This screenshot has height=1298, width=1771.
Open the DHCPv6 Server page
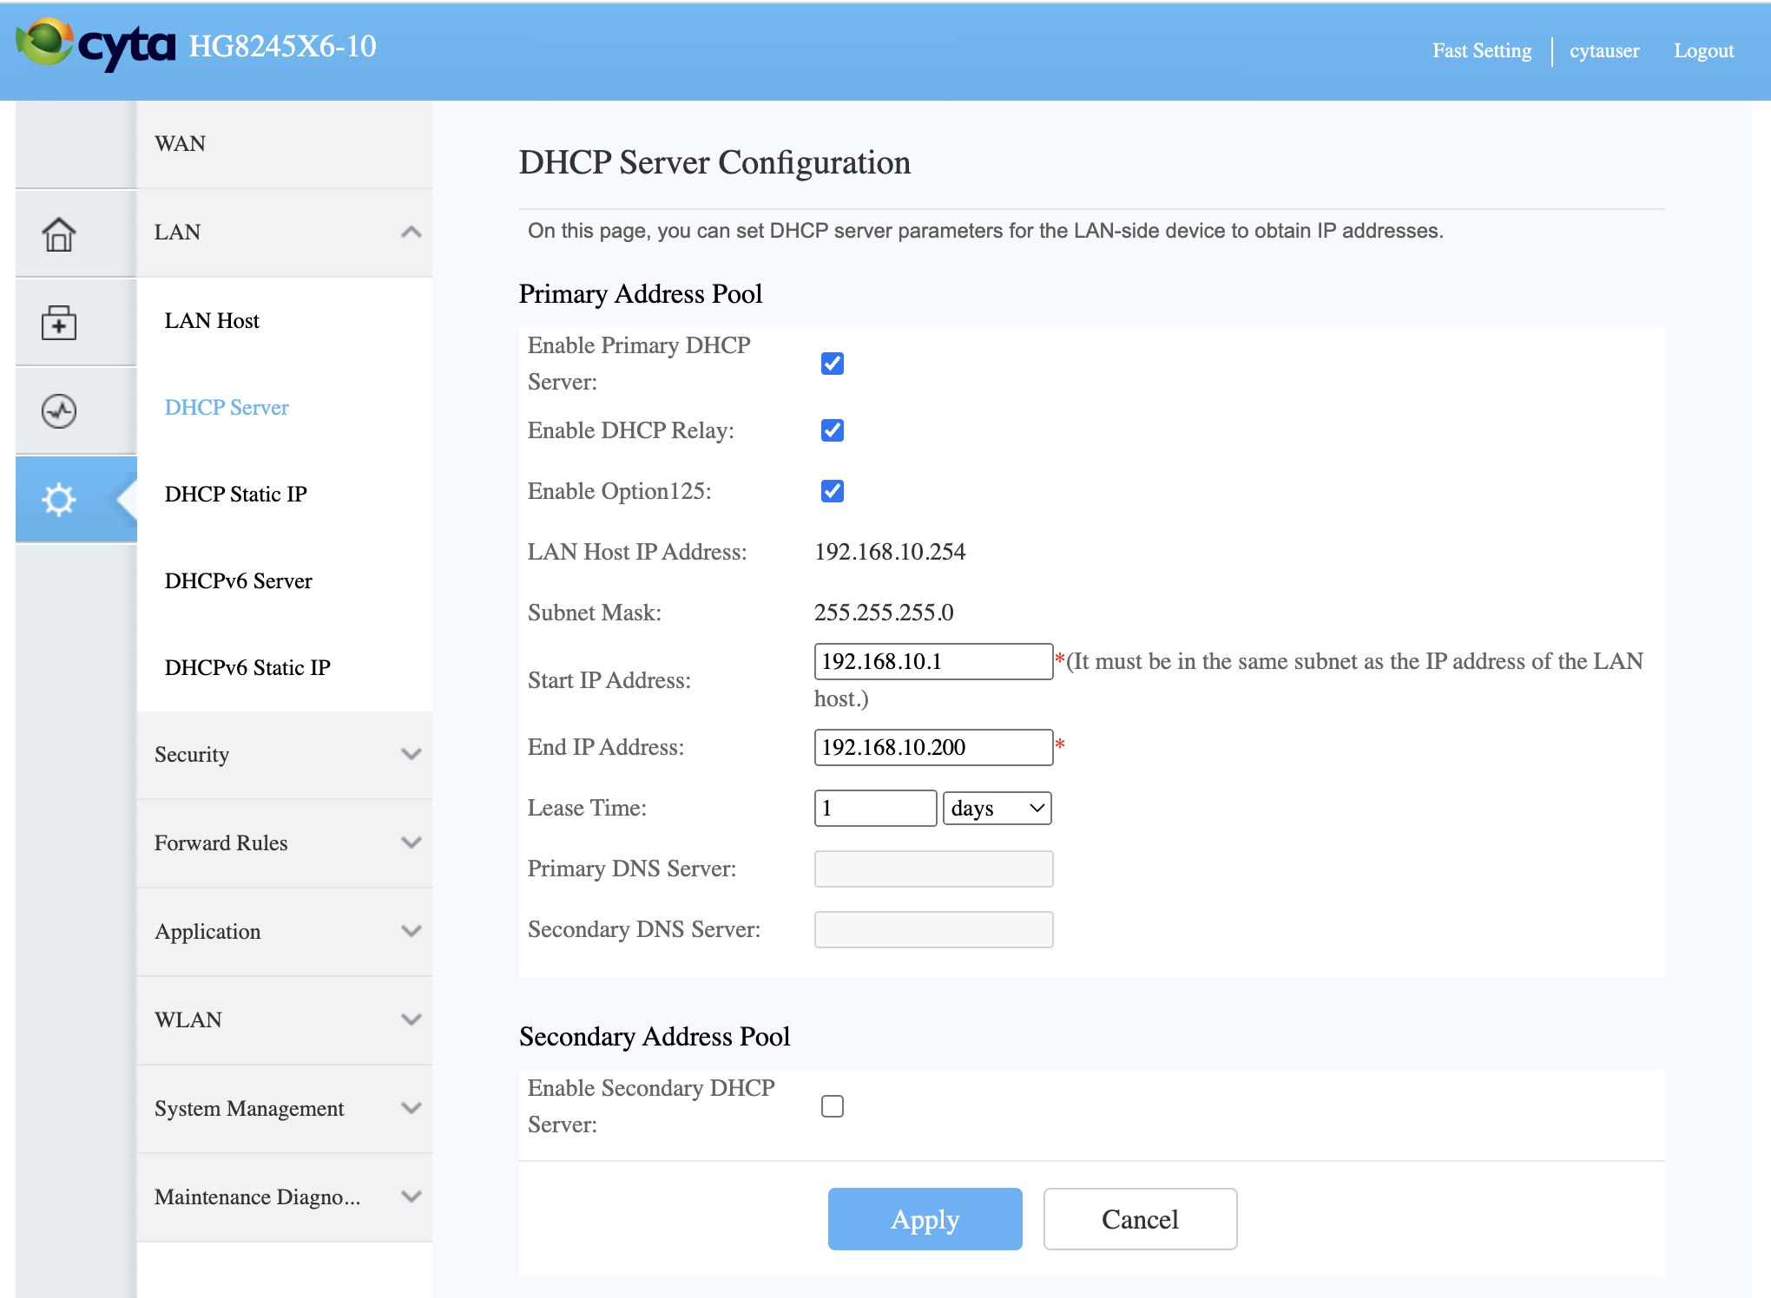click(239, 581)
